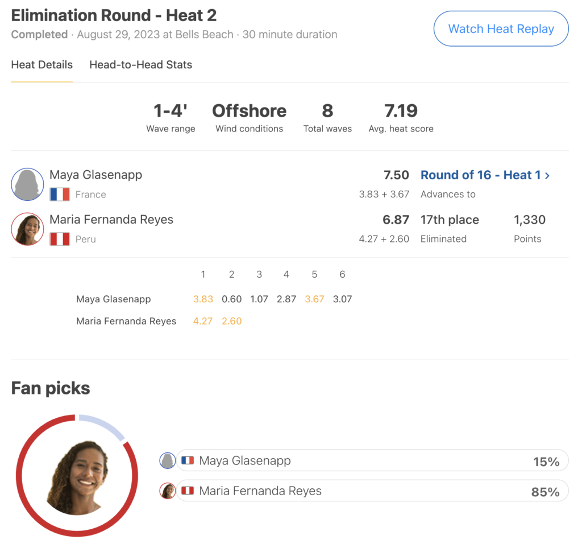Screen dimensions: 582x560
Task: Click Maria Fernanda Reyes' profile photo in results
Action: pyautogui.click(x=27, y=229)
